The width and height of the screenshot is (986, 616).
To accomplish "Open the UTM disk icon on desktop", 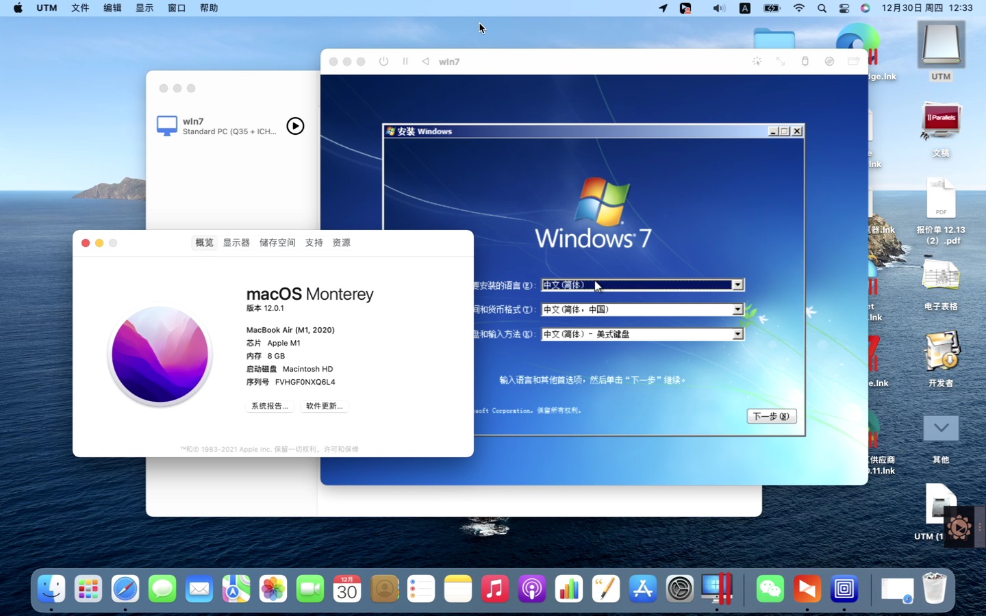I will (941, 45).
